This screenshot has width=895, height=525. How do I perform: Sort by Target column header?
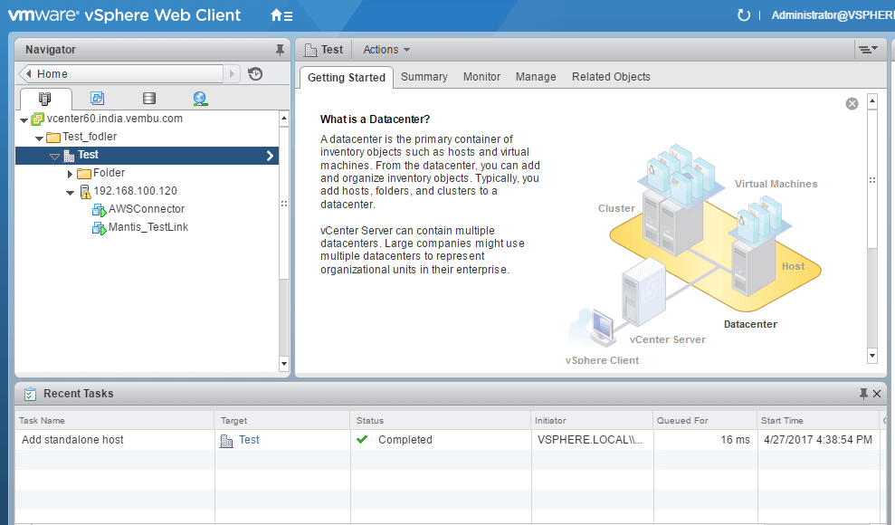[x=282, y=421]
